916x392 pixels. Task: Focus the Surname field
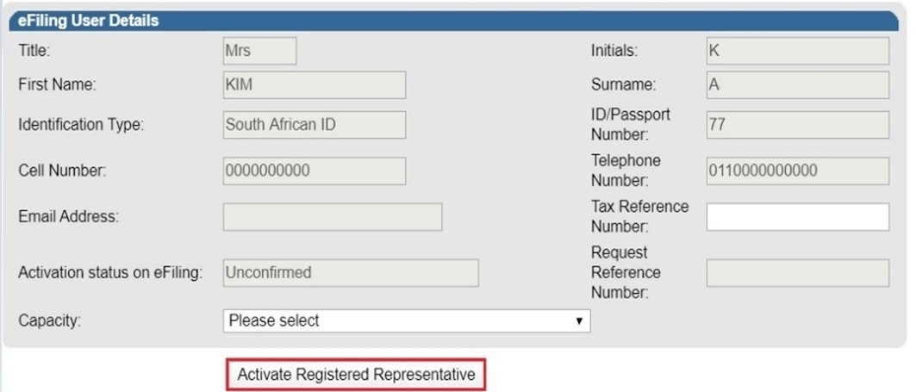coord(797,85)
